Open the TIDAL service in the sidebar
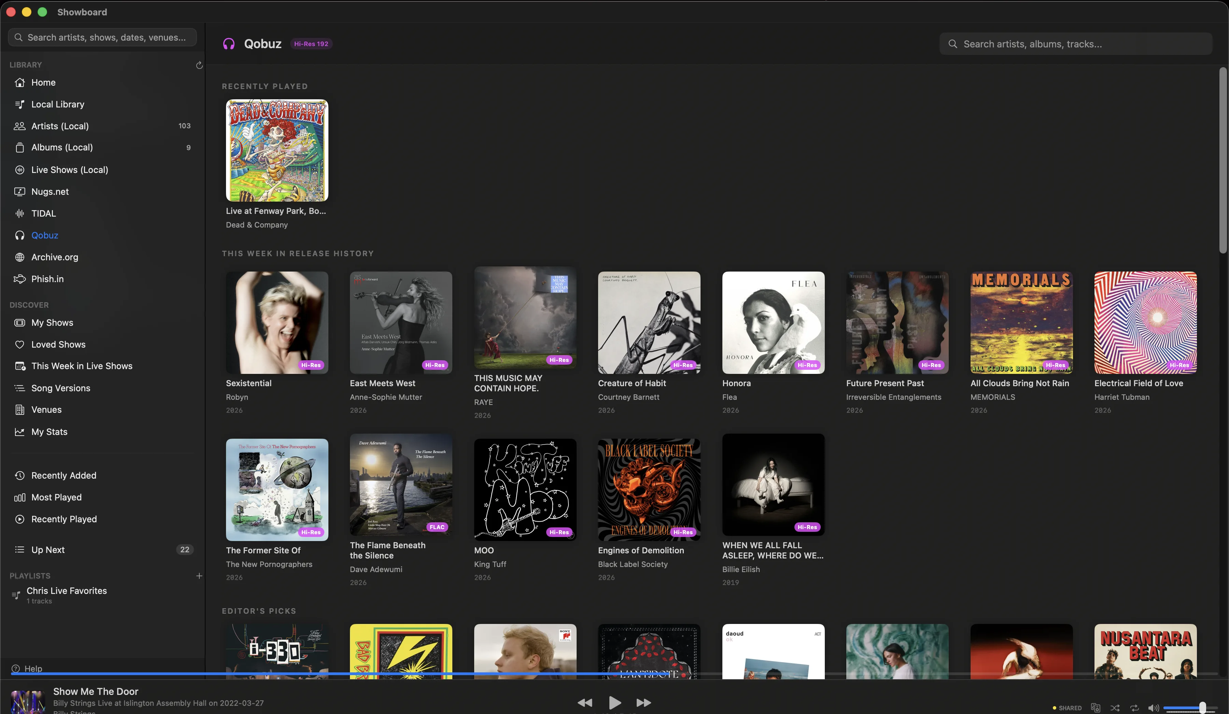Image resolution: width=1229 pixels, height=714 pixels. [x=43, y=213]
